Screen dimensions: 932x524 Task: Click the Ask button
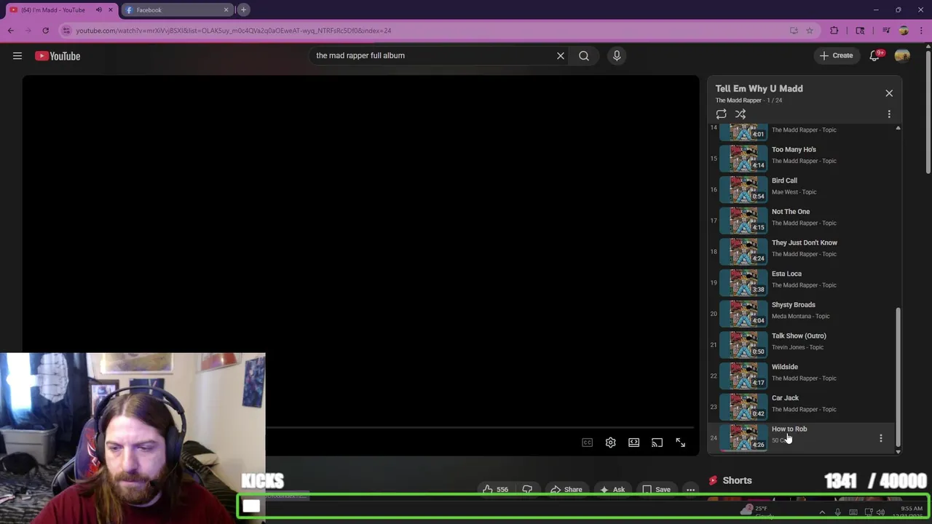[x=612, y=489]
